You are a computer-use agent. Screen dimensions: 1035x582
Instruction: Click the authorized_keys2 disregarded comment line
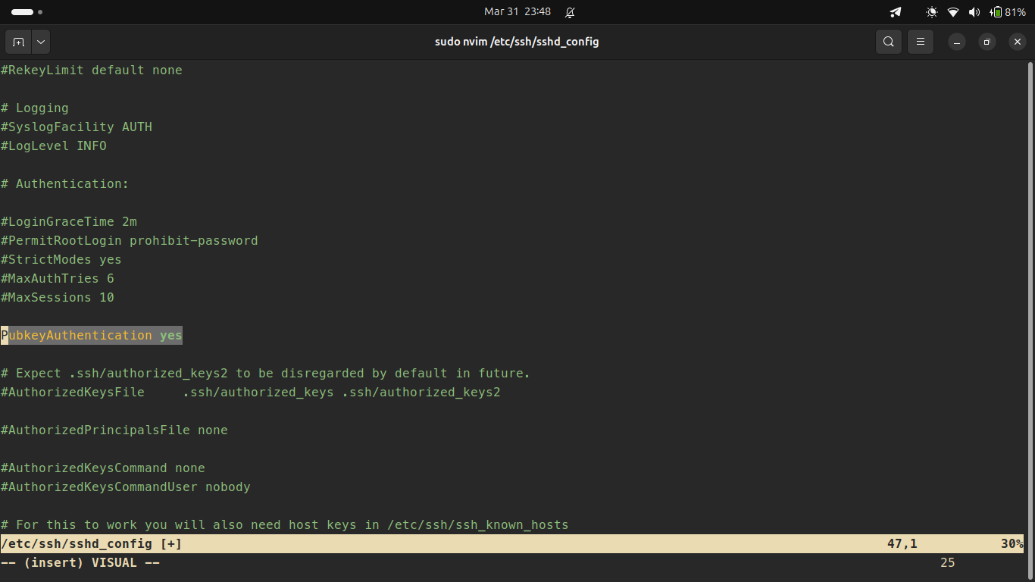coord(266,373)
